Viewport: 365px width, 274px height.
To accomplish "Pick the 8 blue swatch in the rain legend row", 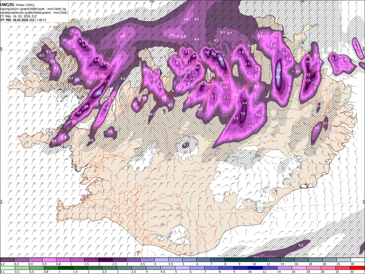I will (226, 268).
